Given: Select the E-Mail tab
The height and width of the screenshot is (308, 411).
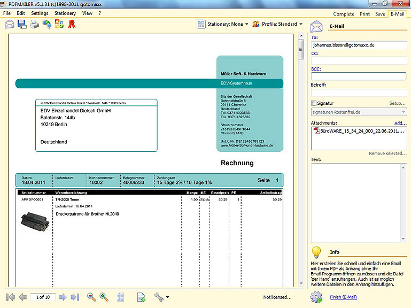Looking at the screenshot, I should [x=397, y=14].
